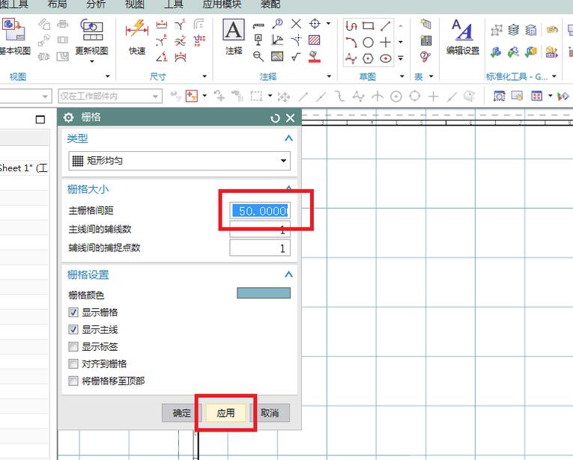Viewport: 573px width, 460px height.
Task: Uncheck the 显示栅格 checkbox
Action: point(73,313)
